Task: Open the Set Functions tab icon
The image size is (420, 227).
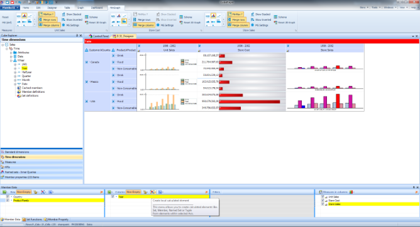Action: [24, 219]
